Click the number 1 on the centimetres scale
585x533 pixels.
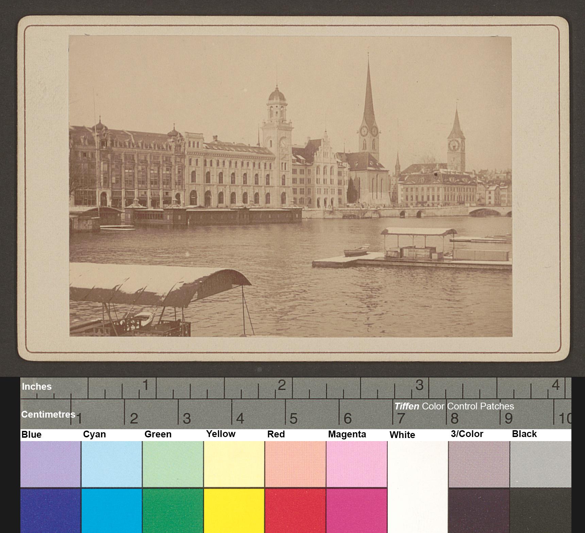pyautogui.click(x=79, y=419)
